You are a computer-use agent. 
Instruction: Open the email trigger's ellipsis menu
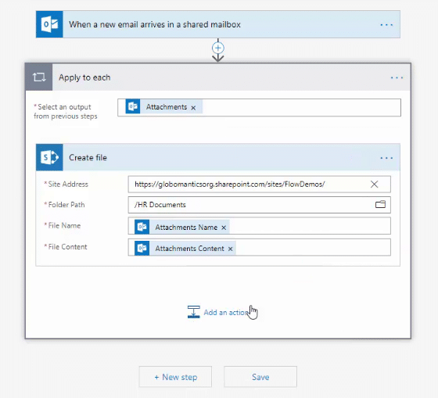tap(386, 25)
